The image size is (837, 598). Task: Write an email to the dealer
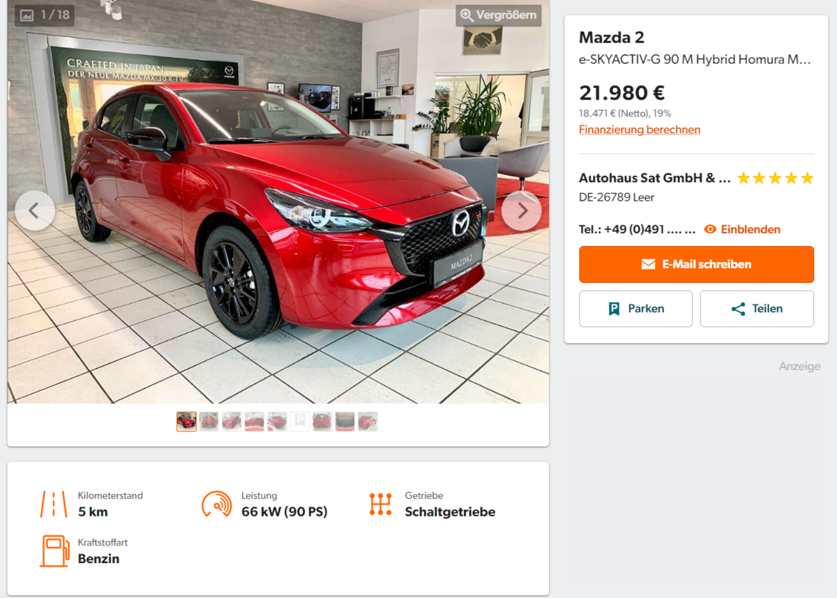[x=696, y=264]
